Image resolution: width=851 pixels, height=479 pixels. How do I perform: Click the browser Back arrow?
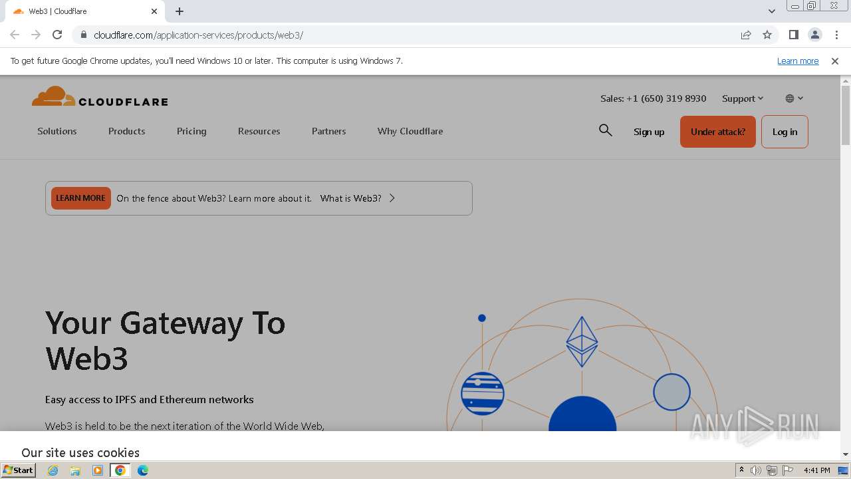pyautogui.click(x=15, y=35)
